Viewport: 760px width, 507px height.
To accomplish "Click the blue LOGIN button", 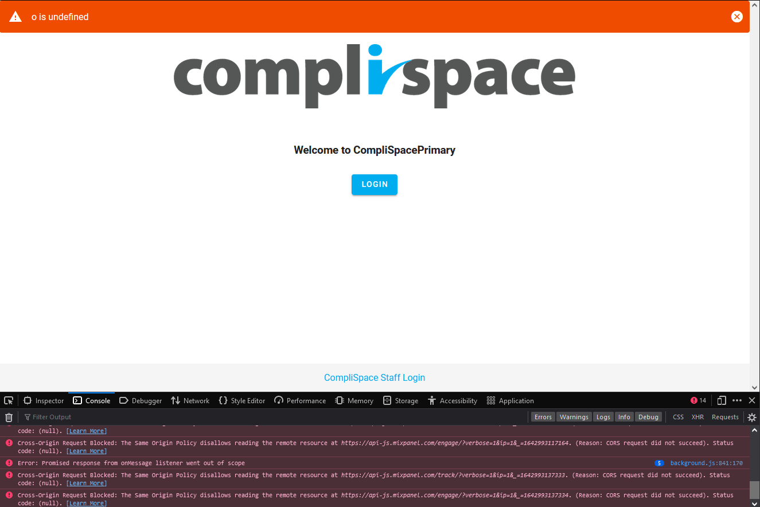I will pos(375,184).
